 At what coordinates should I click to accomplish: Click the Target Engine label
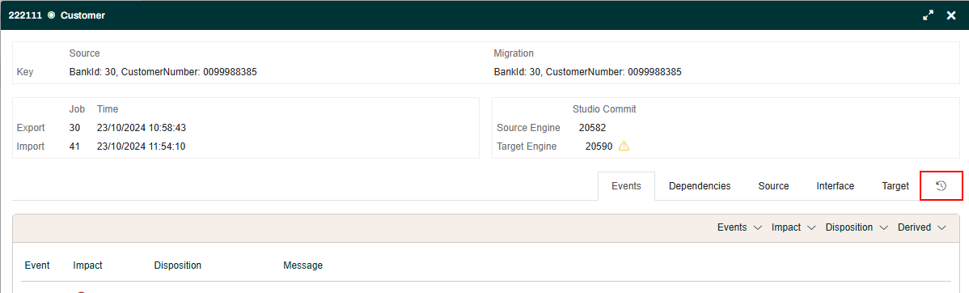[x=527, y=146]
